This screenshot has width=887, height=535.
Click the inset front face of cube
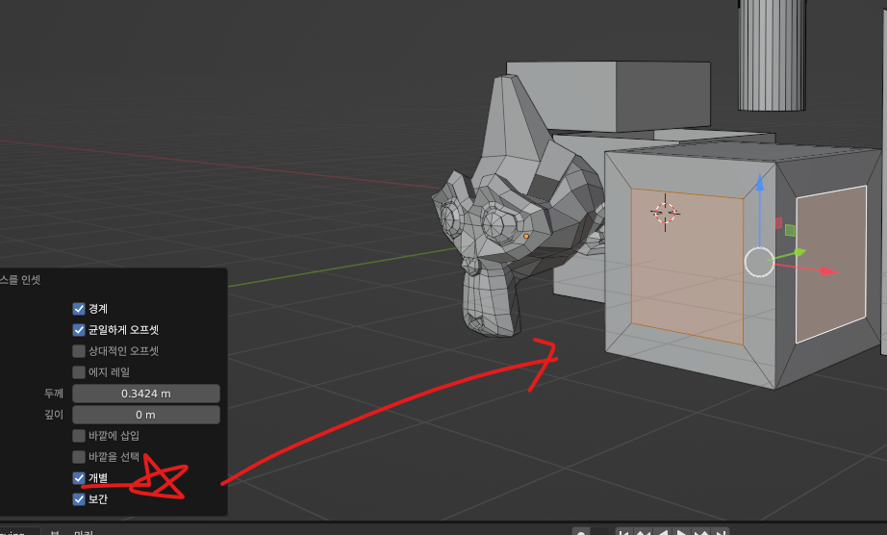[687, 266]
